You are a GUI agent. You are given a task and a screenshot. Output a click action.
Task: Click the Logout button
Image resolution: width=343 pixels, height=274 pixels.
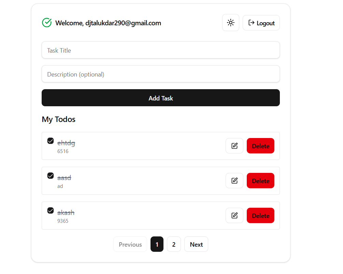point(261,23)
